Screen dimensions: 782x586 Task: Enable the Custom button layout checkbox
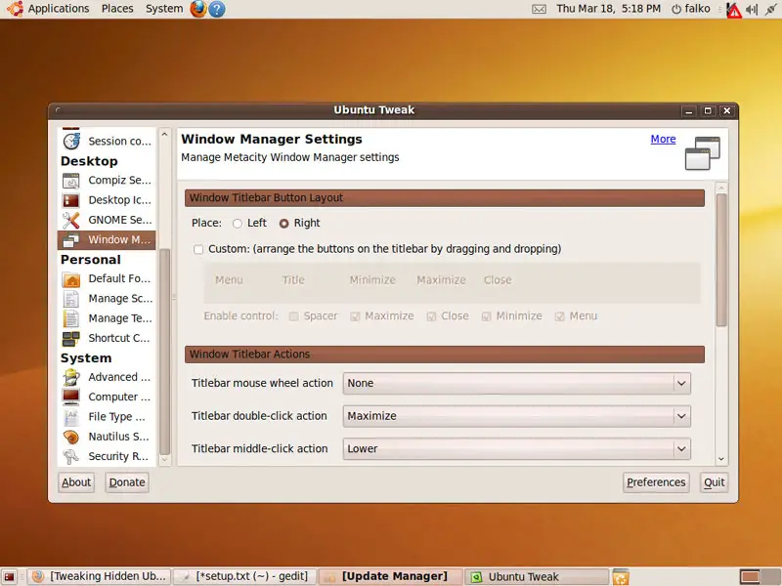pyautogui.click(x=198, y=249)
